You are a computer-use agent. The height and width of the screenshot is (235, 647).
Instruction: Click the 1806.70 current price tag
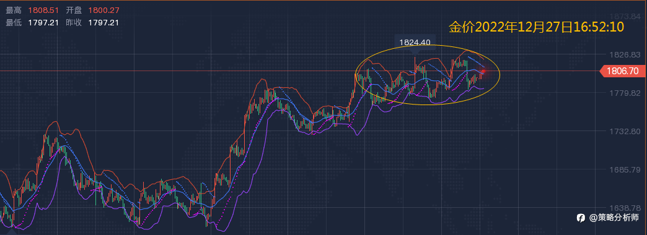point(623,71)
